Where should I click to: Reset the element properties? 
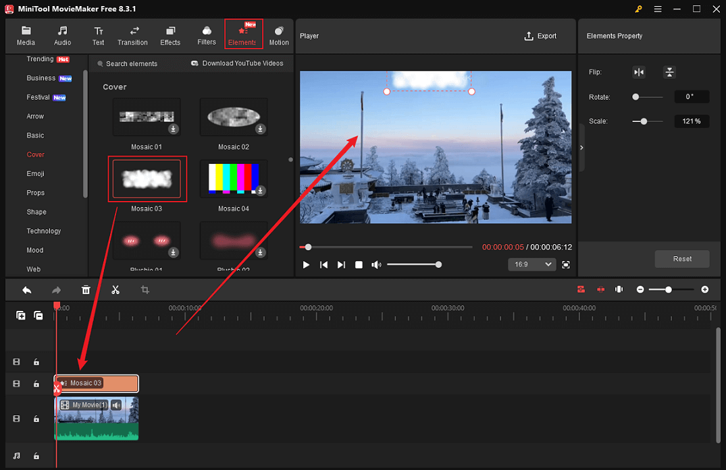(682, 259)
